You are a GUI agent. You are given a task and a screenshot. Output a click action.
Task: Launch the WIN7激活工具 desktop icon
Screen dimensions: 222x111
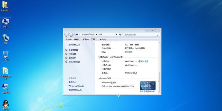tap(6, 73)
